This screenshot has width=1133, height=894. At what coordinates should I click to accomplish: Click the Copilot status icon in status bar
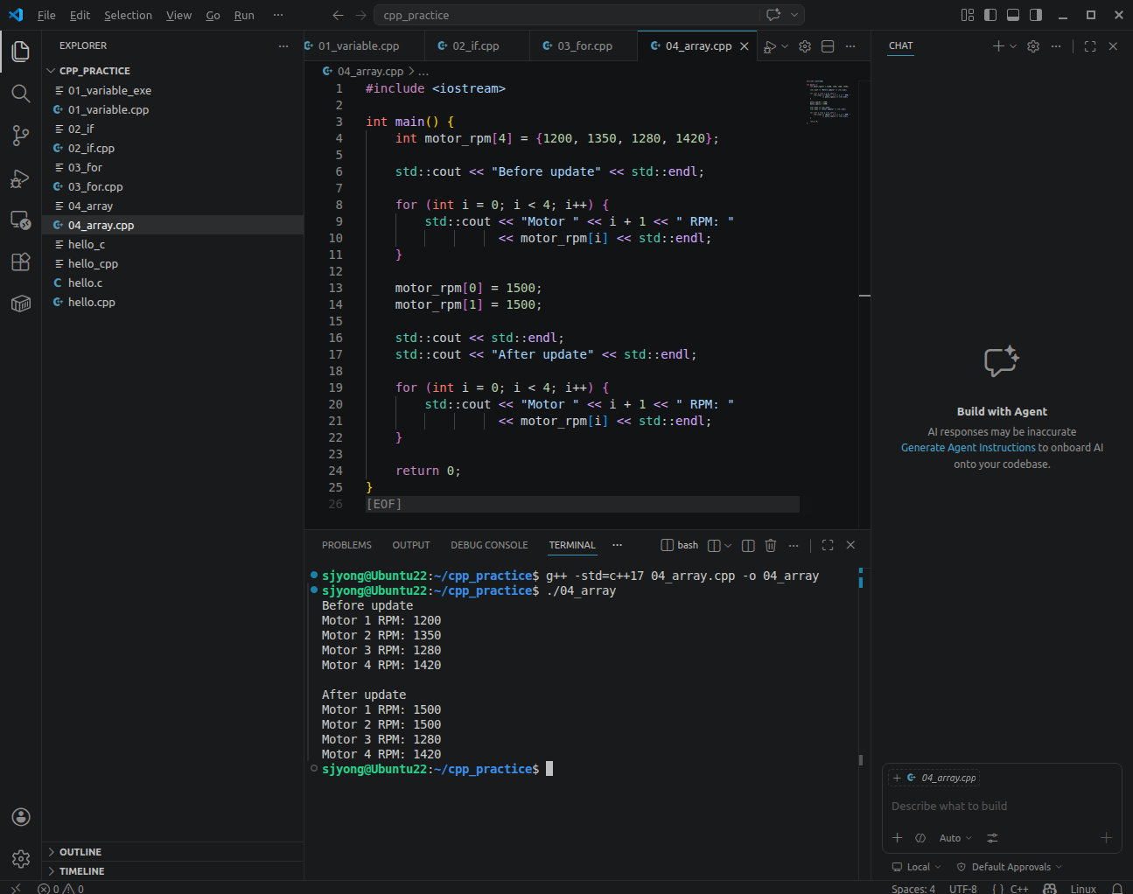[x=1050, y=888]
